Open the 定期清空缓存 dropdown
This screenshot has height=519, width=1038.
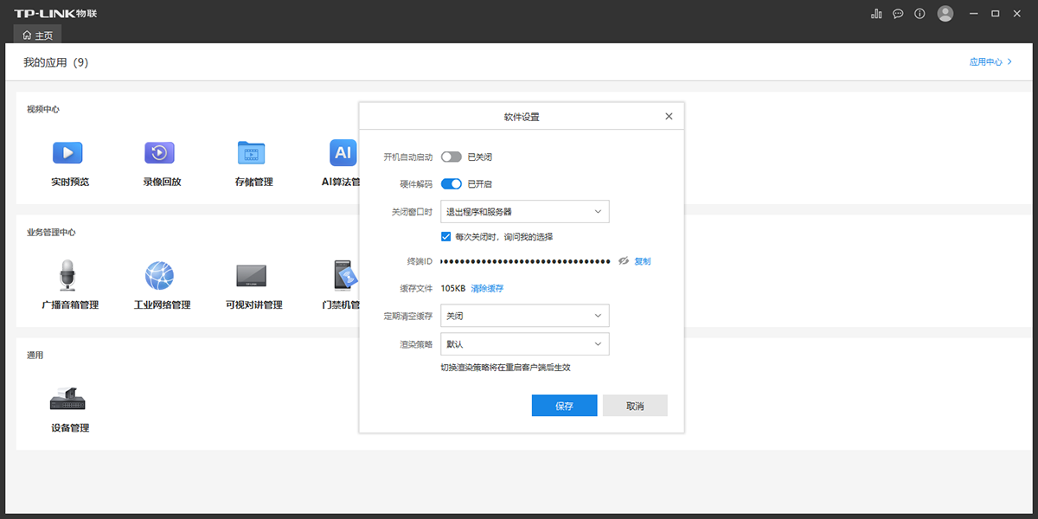524,316
